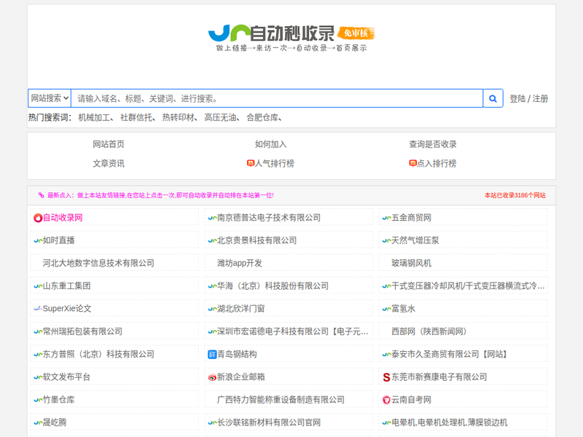The width and height of the screenshot is (583, 437).
Task: Click the SuperXie论文 favicon
Action: 38,309
